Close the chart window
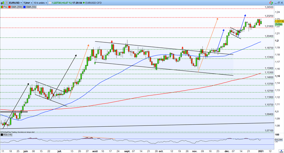 point(282,3)
